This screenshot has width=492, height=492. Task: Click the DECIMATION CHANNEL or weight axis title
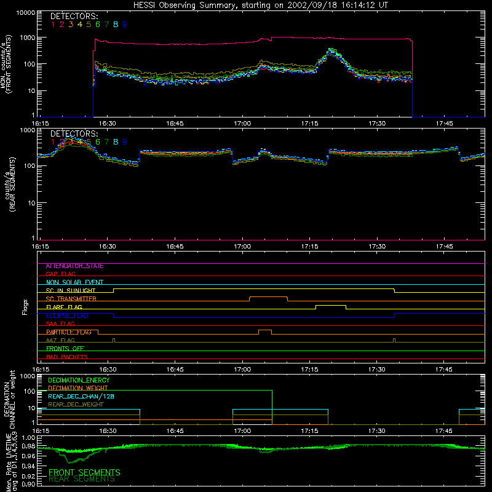pos(9,399)
